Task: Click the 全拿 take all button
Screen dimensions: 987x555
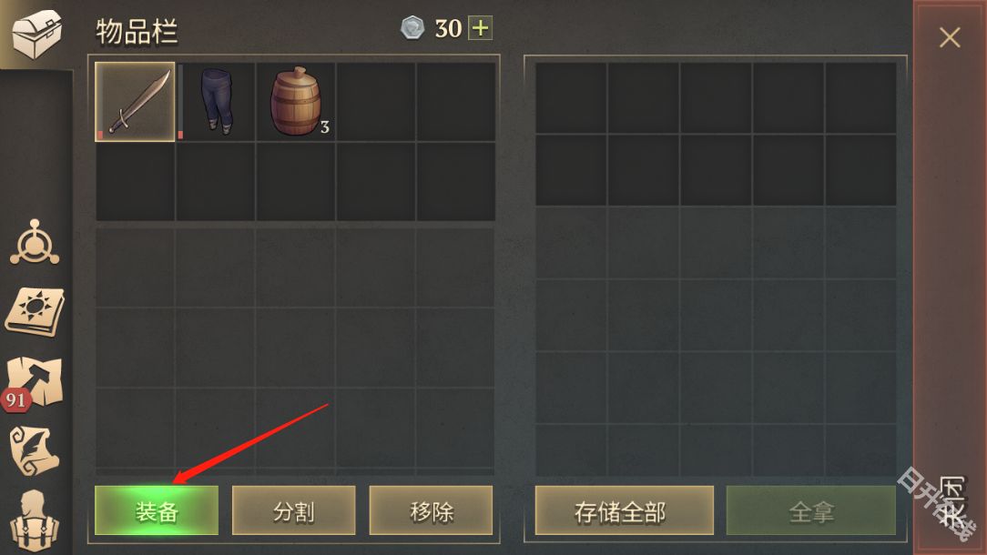Action: [x=811, y=511]
